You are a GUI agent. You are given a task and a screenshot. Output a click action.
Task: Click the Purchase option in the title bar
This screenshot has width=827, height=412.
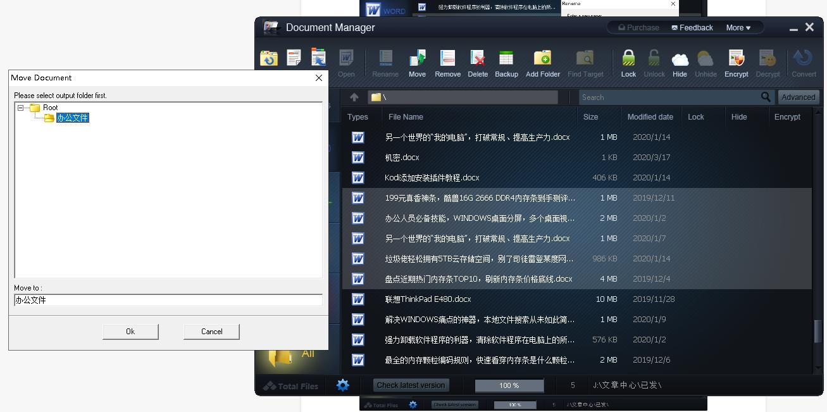click(638, 27)
